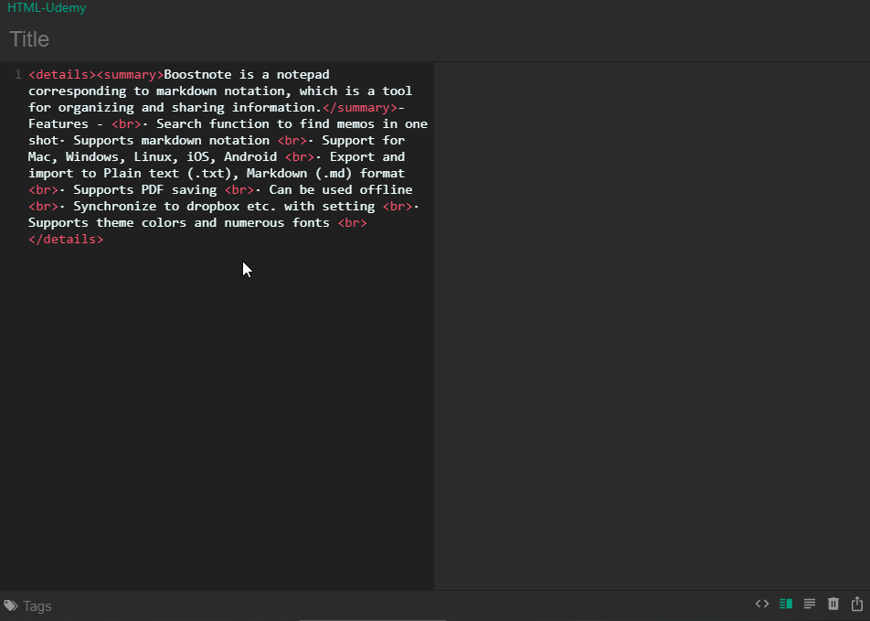
Task: Click the tag icon beside Tags field
Action: pyautogui.click(x=12, y=605)
